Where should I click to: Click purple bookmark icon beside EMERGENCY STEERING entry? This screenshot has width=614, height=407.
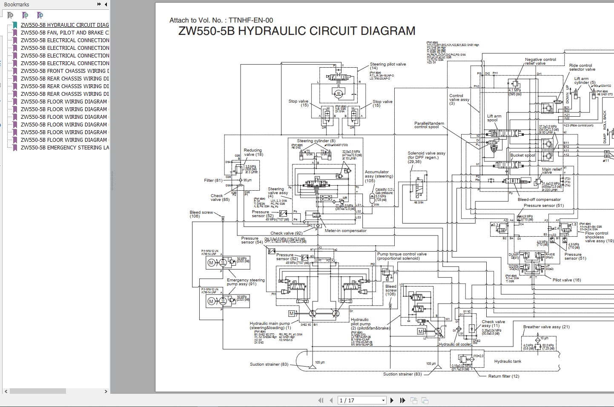pyautogui.click(x=15, y=148)
